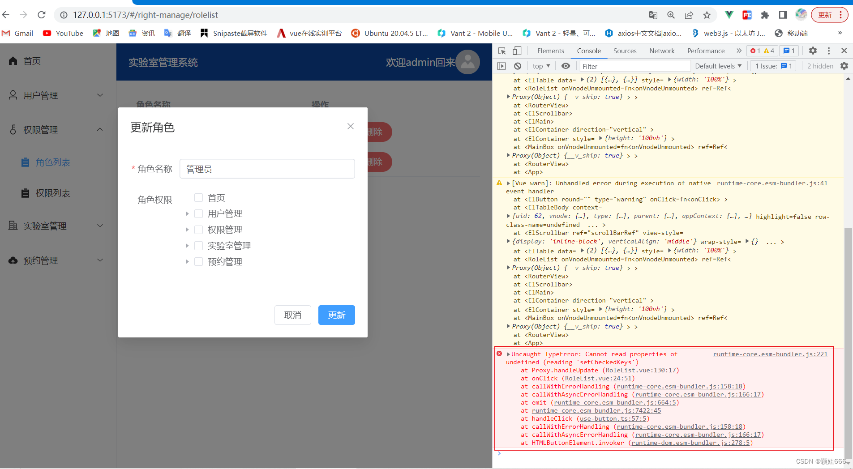Check the 用户管理 permission checkbox

pyautogui.click(x=198, y=213)
